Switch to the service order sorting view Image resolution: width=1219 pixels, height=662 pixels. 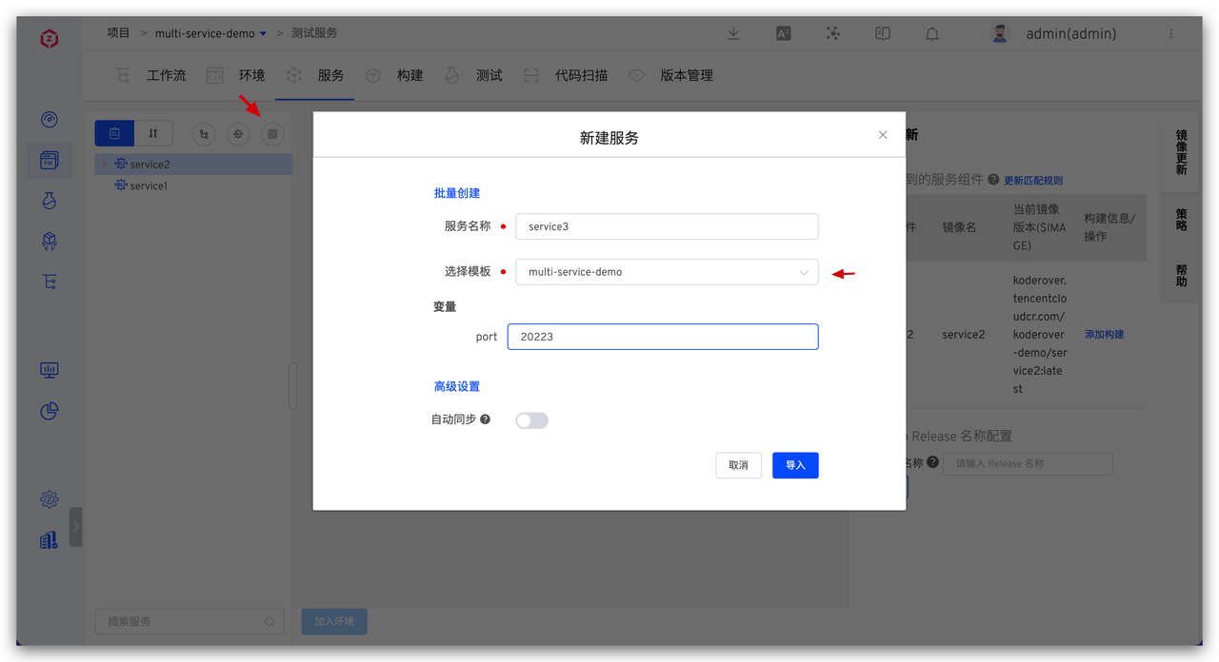(153, 134)
